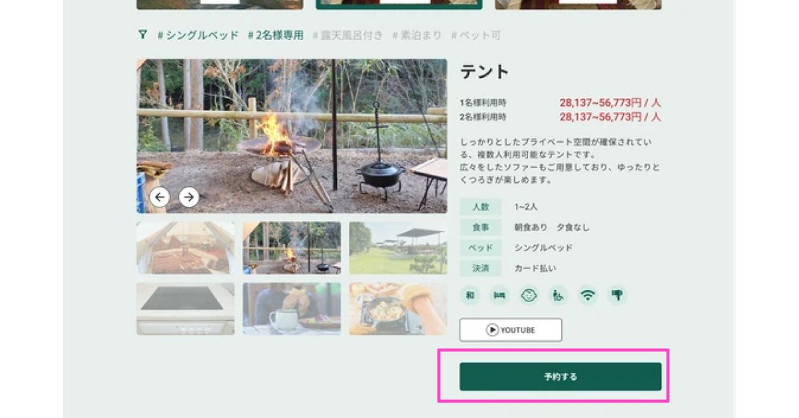
Task: Select the lawn with canopy thumbnail
Action: (x=398, y=248)
